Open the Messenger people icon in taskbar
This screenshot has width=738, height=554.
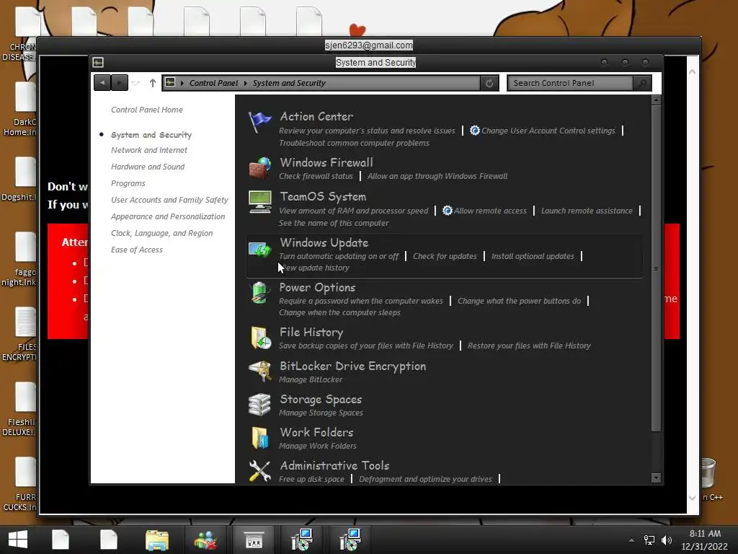(x=205, y=540)
